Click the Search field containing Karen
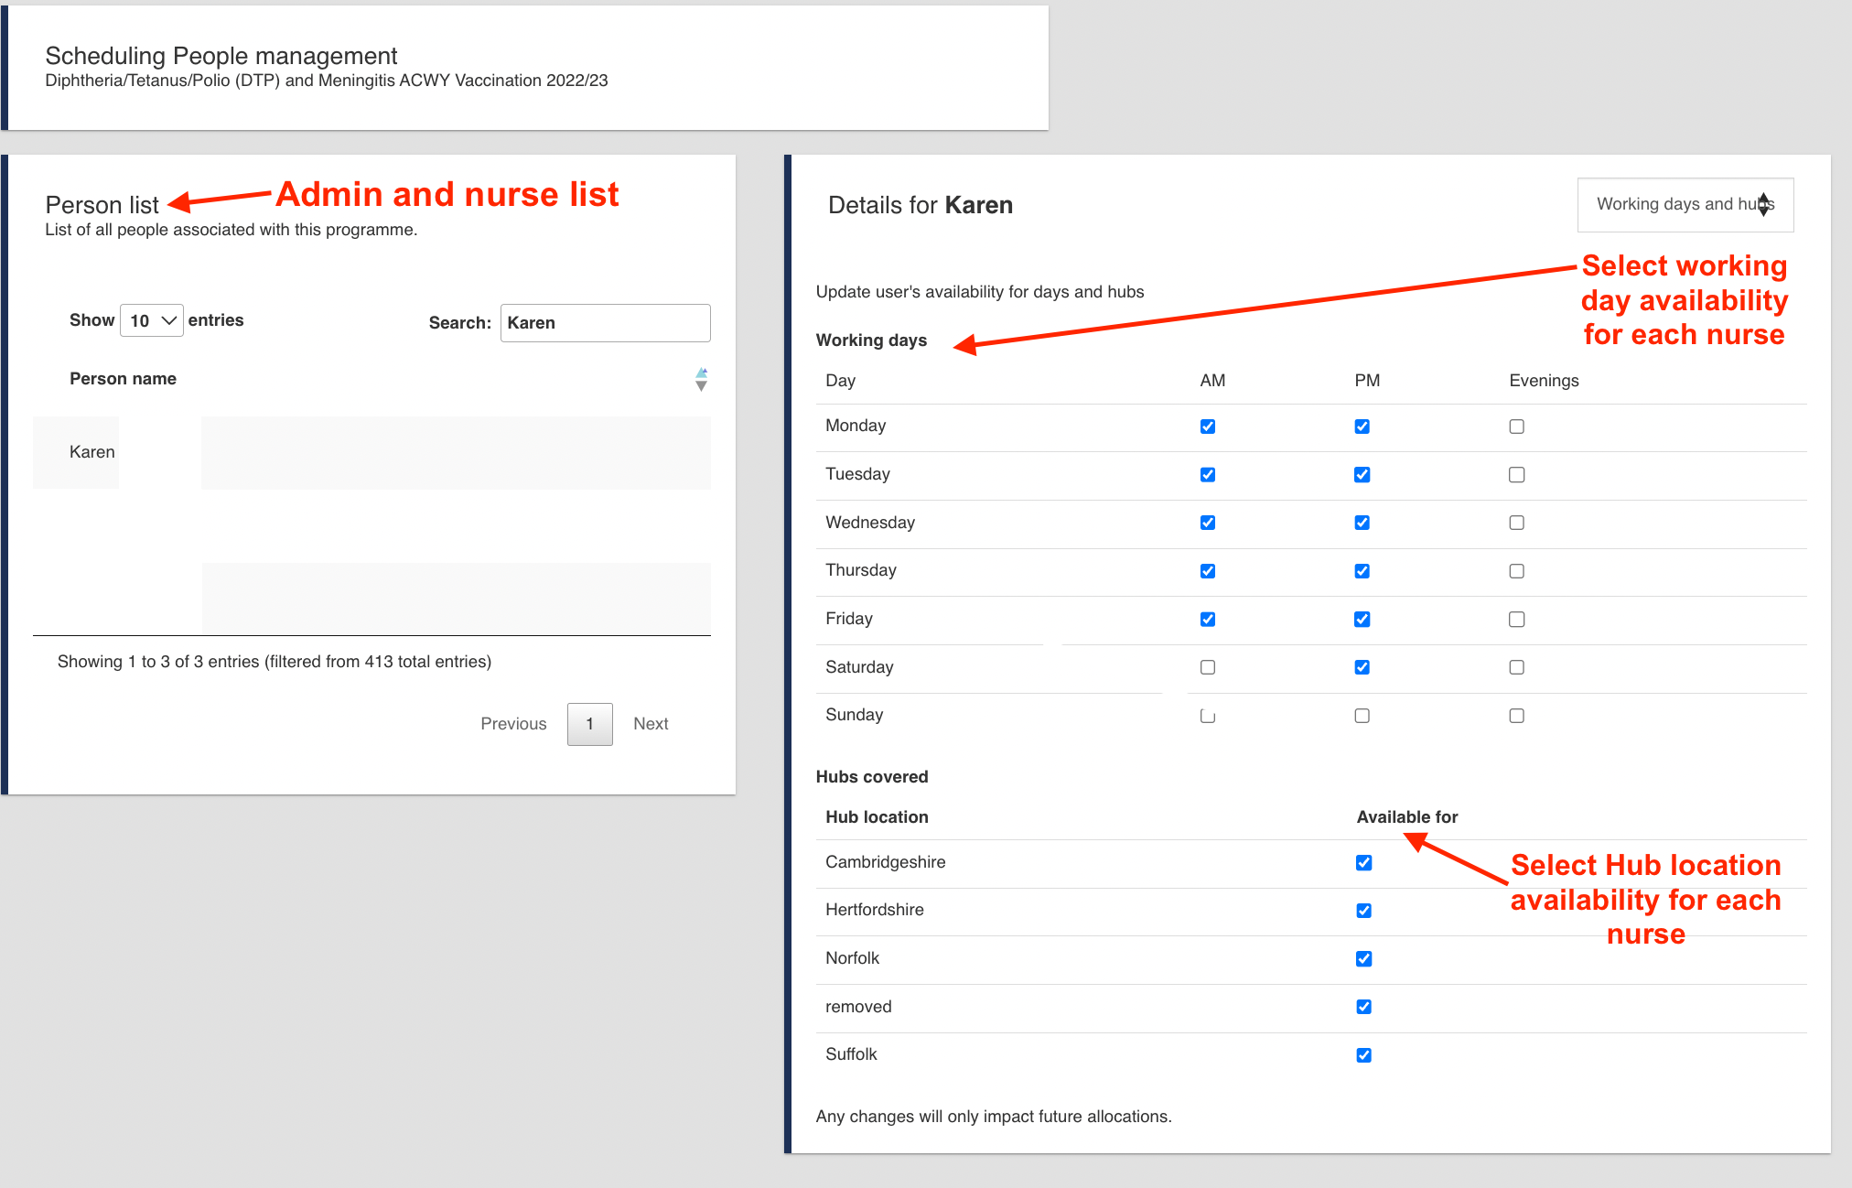 click(605, 323)
